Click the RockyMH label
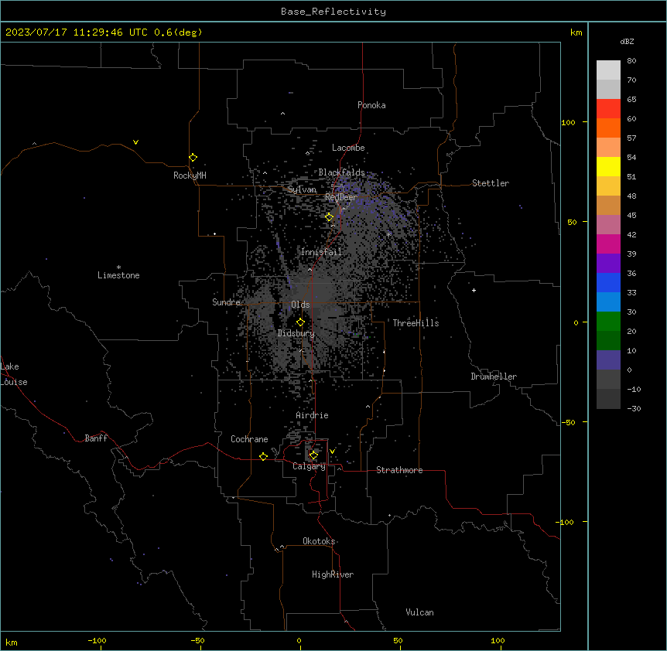Image resolution: width=667 pixels, height=651 pixels. [190, 176]
